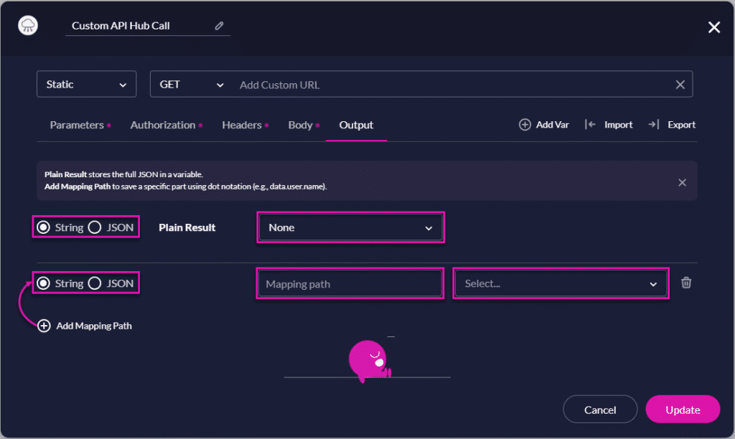Click the Mapping path input field
Image resolution: width=735 pixels, height=439 pixels.
coord(350,283)
